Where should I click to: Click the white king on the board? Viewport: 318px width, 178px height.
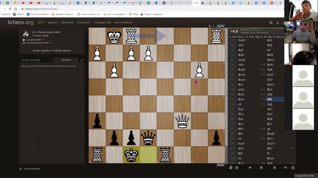coord(114,36)
